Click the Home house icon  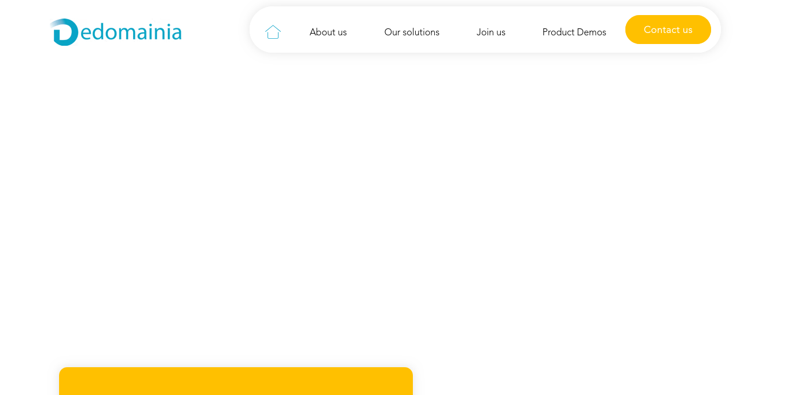pyautogui.click(x=273, y=32)
